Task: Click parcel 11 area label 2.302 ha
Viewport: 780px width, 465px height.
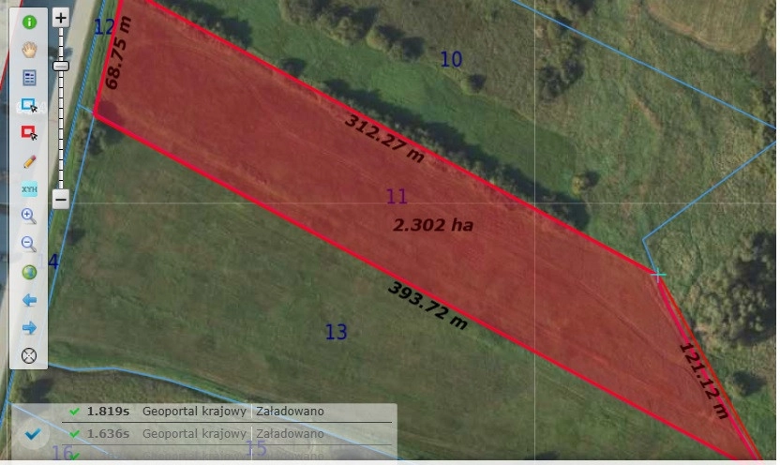Action: [x=432, y=225]
